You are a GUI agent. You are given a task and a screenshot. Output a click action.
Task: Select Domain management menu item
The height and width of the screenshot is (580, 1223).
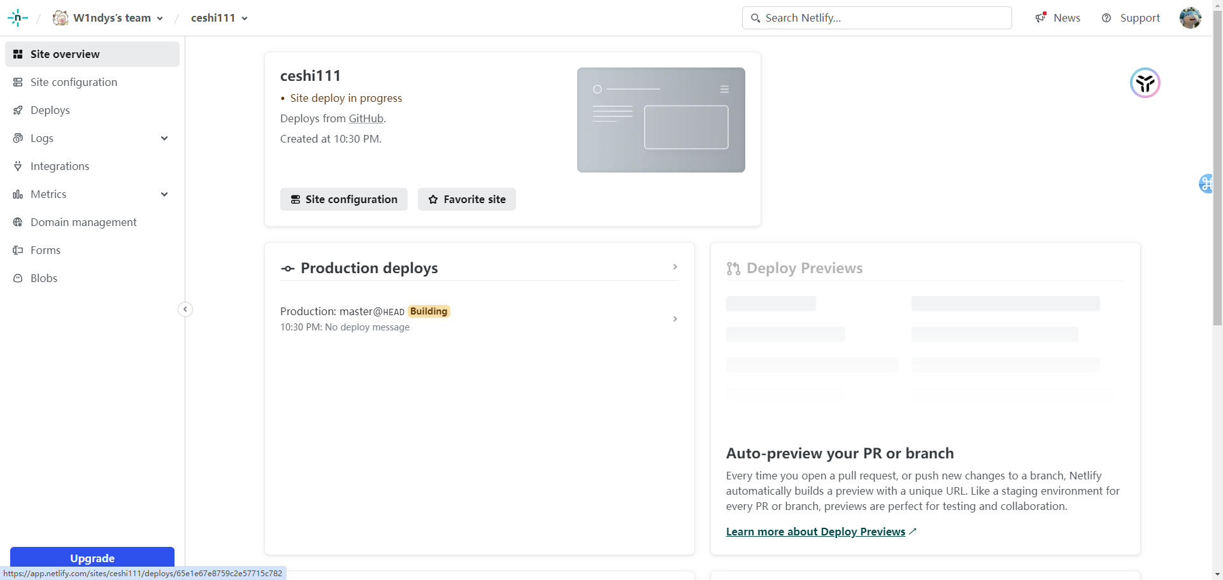83,222
